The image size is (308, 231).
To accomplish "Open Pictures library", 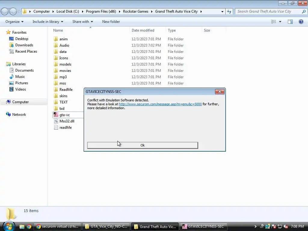I will [22, 83].
